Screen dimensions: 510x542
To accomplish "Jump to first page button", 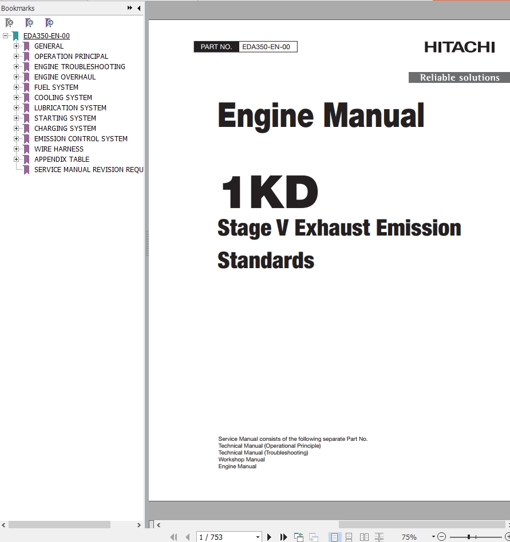I will [x=173, y=537].
